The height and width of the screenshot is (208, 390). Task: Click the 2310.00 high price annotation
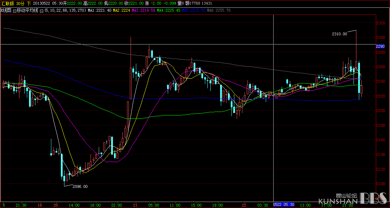(x=339, y=34)
